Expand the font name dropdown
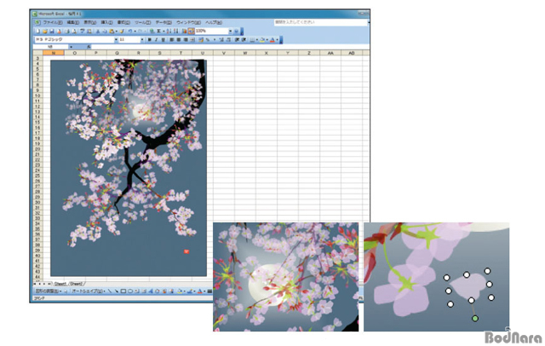 tap(116, 40)
